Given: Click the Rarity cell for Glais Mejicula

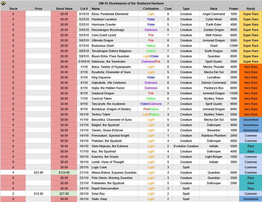Looking at the screenshot, I should click(251, 146).
